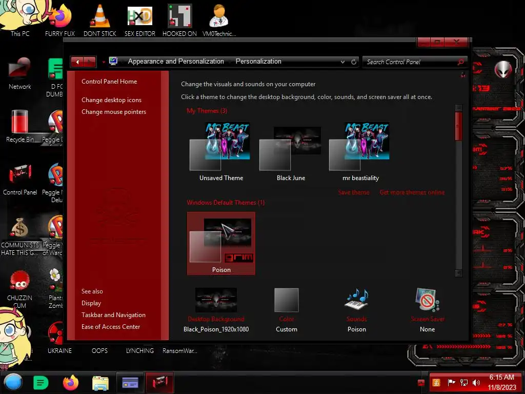525x394 pixels.
Task: Click the Personalization breadcrumb
Action: coord(258,62)
